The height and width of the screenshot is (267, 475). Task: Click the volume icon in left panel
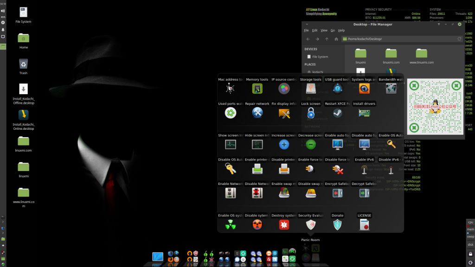(x=3, y=11)
